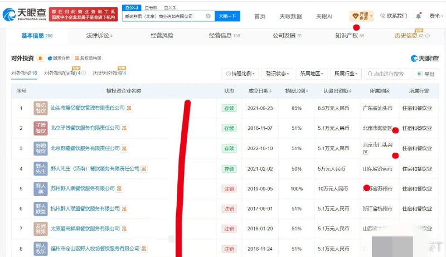The image size is (446, 257).
Task: Open the notification bell
Action: (419, 16)
